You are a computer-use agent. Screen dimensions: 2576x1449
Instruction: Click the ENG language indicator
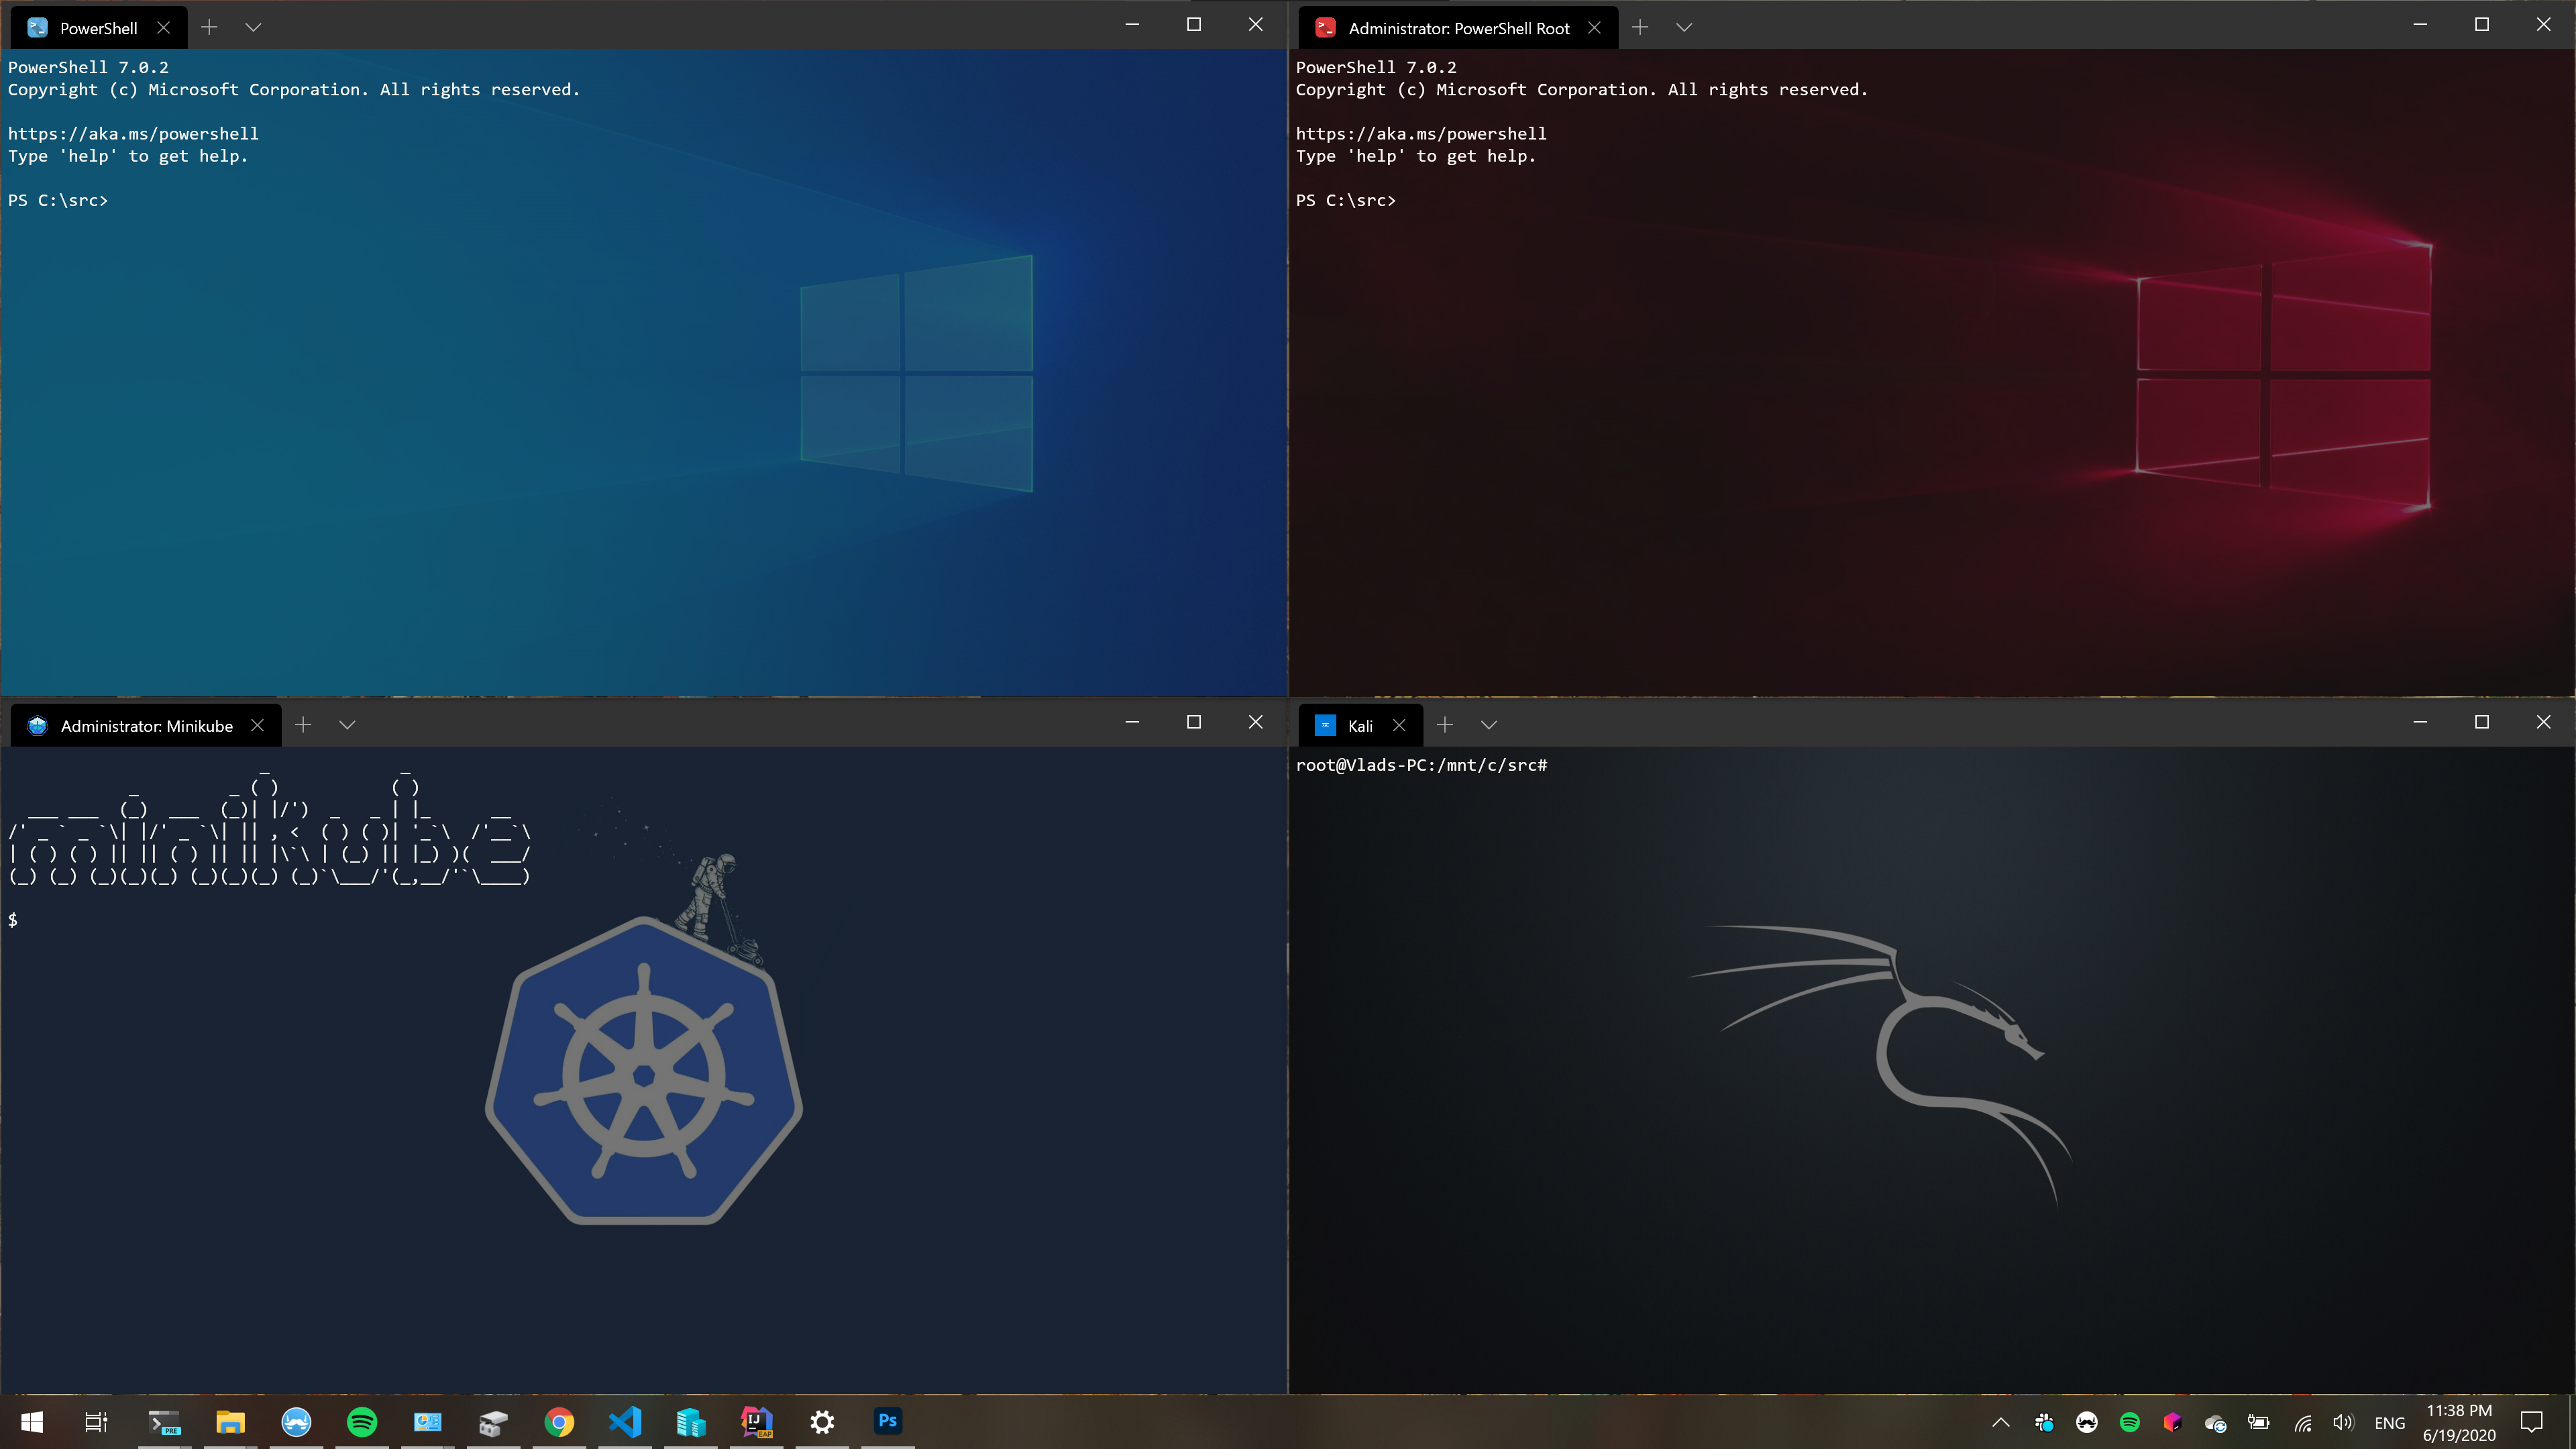pyautogui.click(x=2389, y=1423)
